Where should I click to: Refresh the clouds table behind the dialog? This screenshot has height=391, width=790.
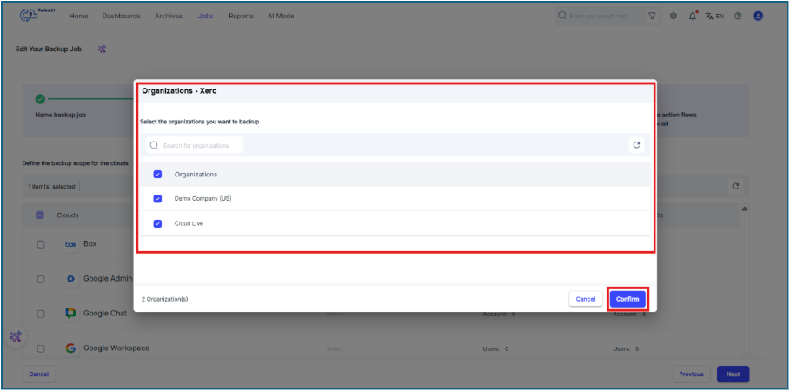[735, 187]
